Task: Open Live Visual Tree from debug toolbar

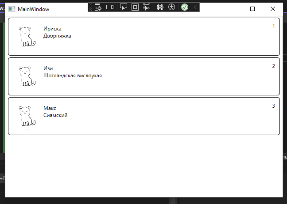Action: pyautogui.click(x=98, y=7)
